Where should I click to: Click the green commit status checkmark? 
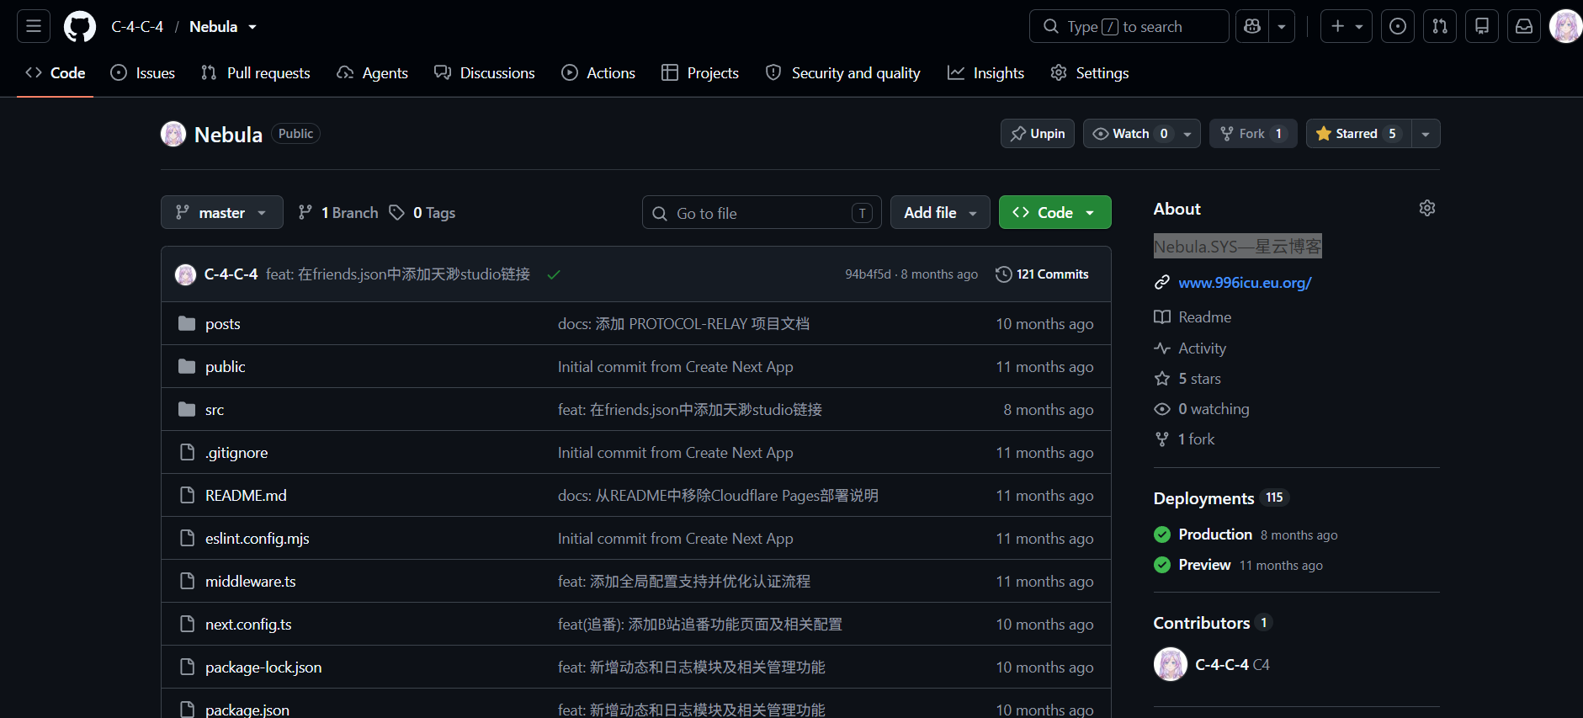point(554,274)
